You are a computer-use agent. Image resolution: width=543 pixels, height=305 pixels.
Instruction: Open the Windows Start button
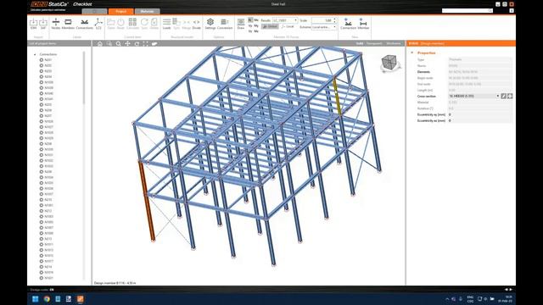36,299
